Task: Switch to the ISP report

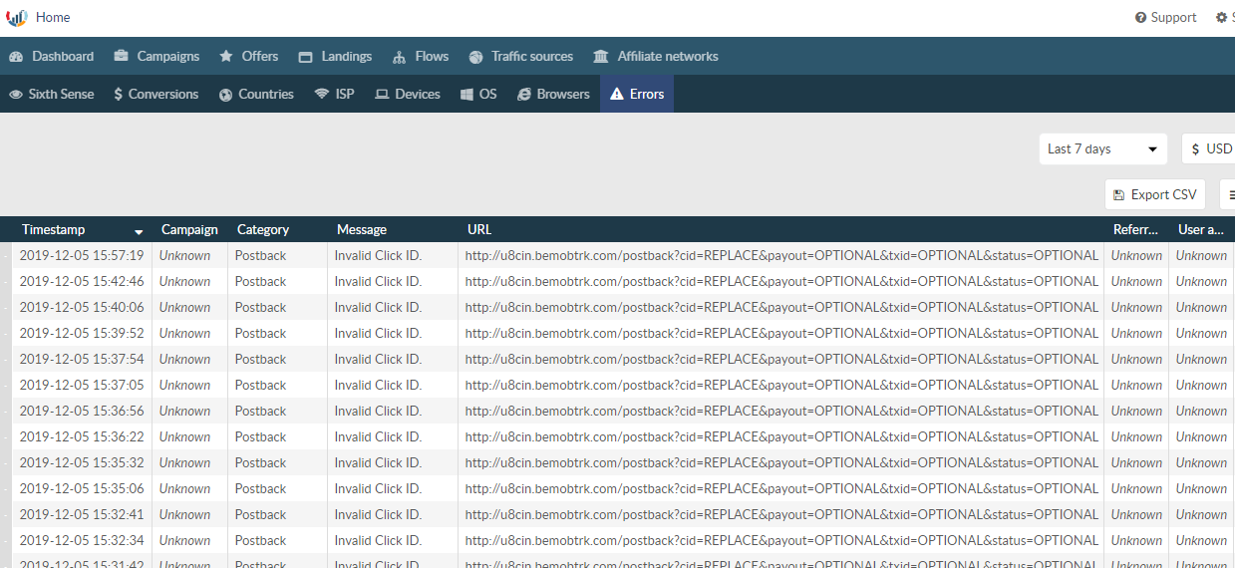Action: [x=335, y=95]
